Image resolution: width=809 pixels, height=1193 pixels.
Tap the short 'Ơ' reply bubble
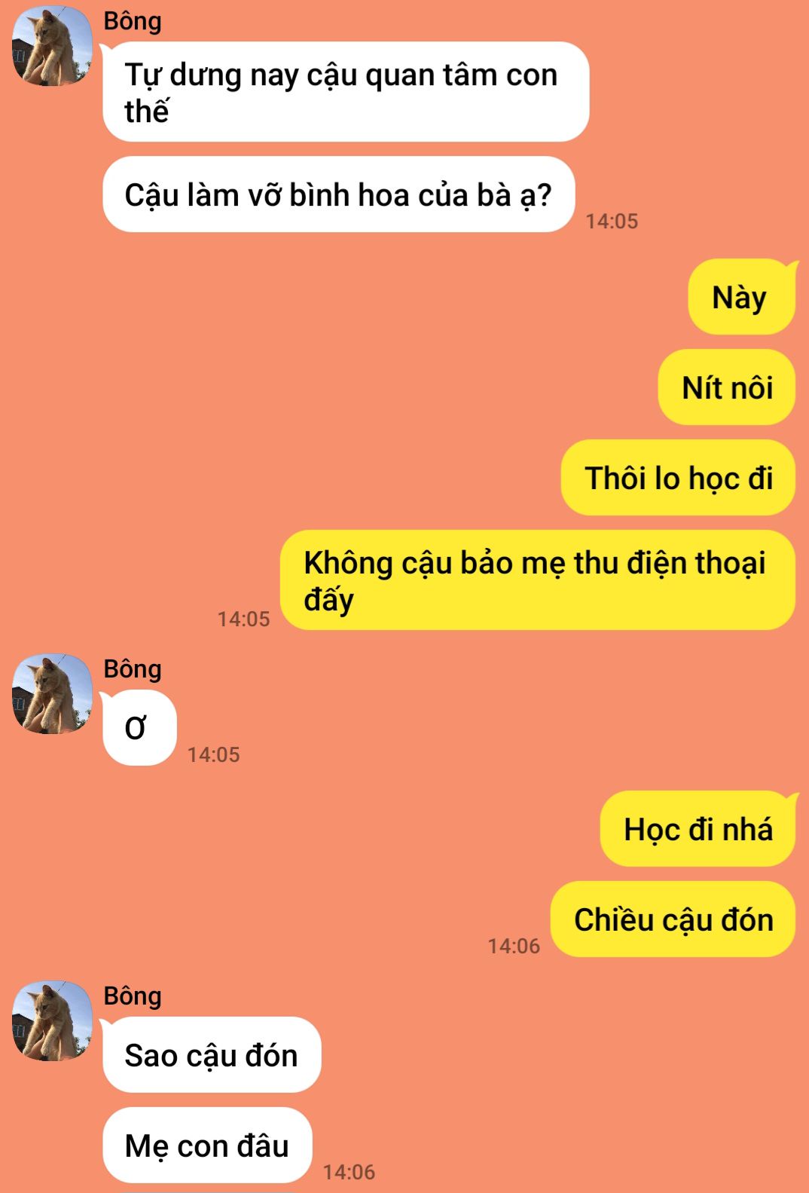pos(139,728)
